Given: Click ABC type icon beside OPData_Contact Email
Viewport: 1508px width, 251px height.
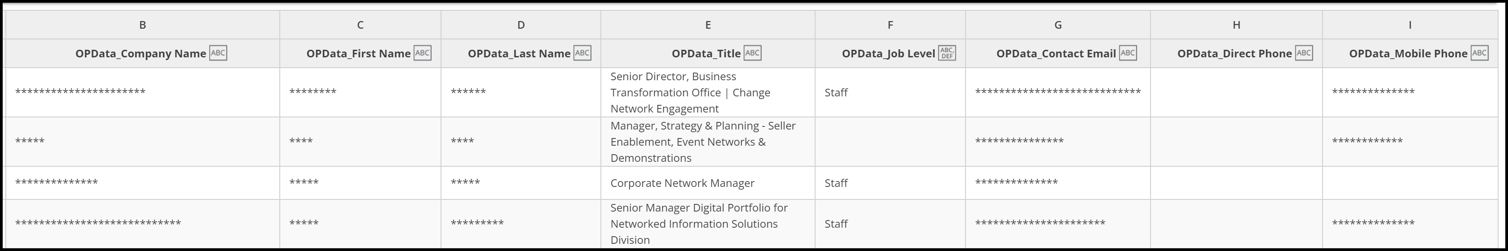Looking at the screenshot, I should click(x=1128, y=53).
